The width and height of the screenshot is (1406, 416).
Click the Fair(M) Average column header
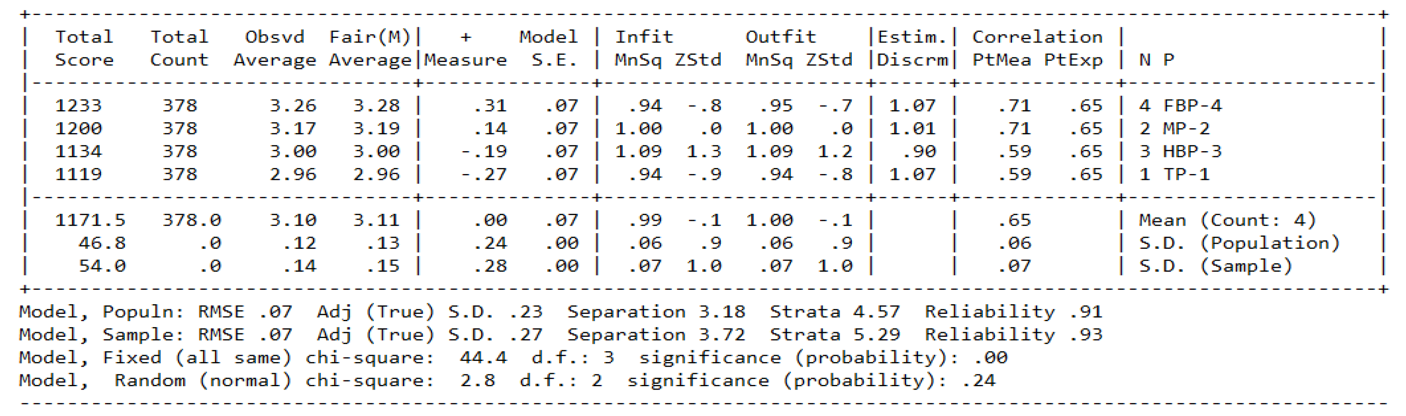[x=370, y=48]
